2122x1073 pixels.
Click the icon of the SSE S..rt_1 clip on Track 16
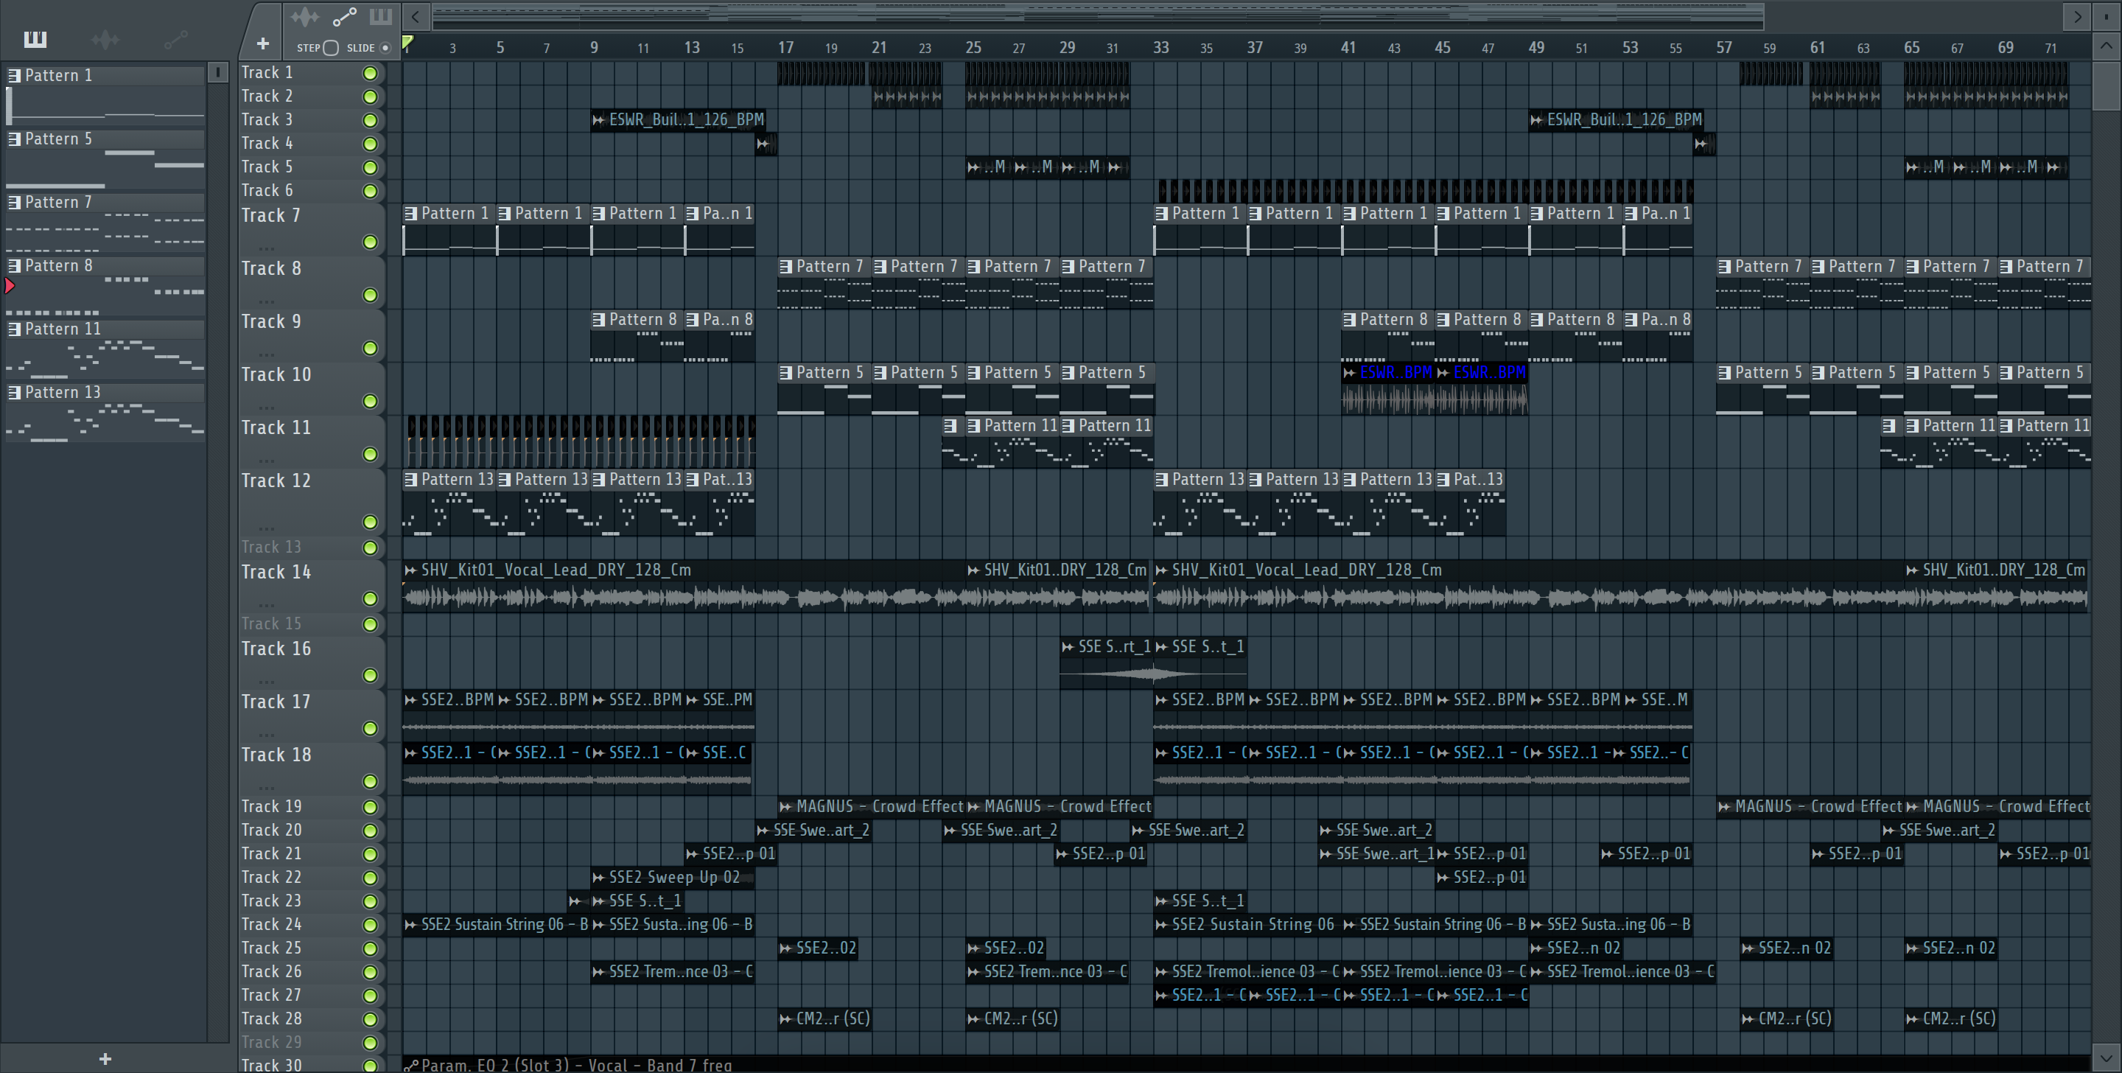coord(1068,648)
